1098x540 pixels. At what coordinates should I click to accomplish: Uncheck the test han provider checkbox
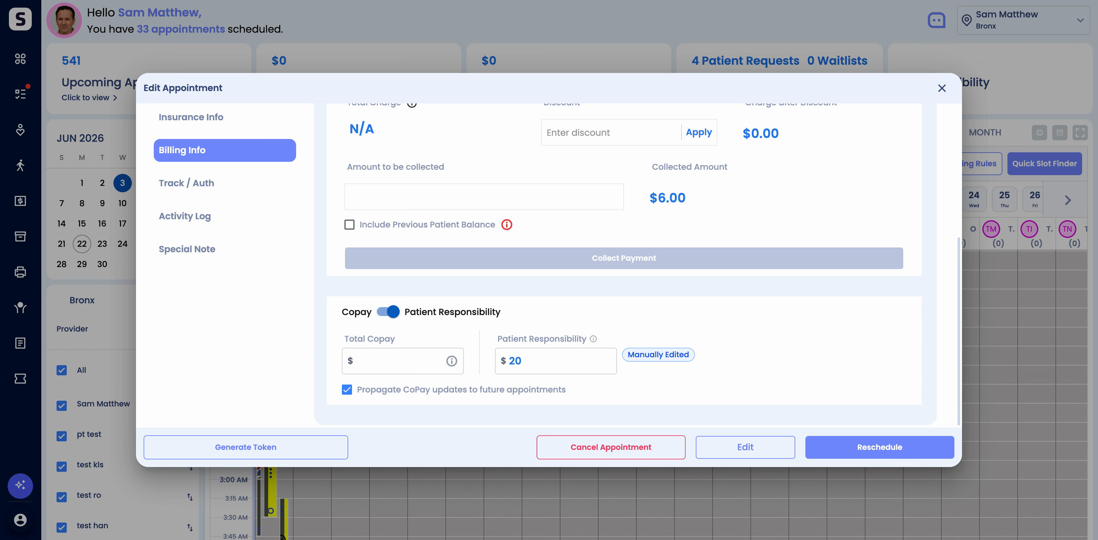(61, 528)
